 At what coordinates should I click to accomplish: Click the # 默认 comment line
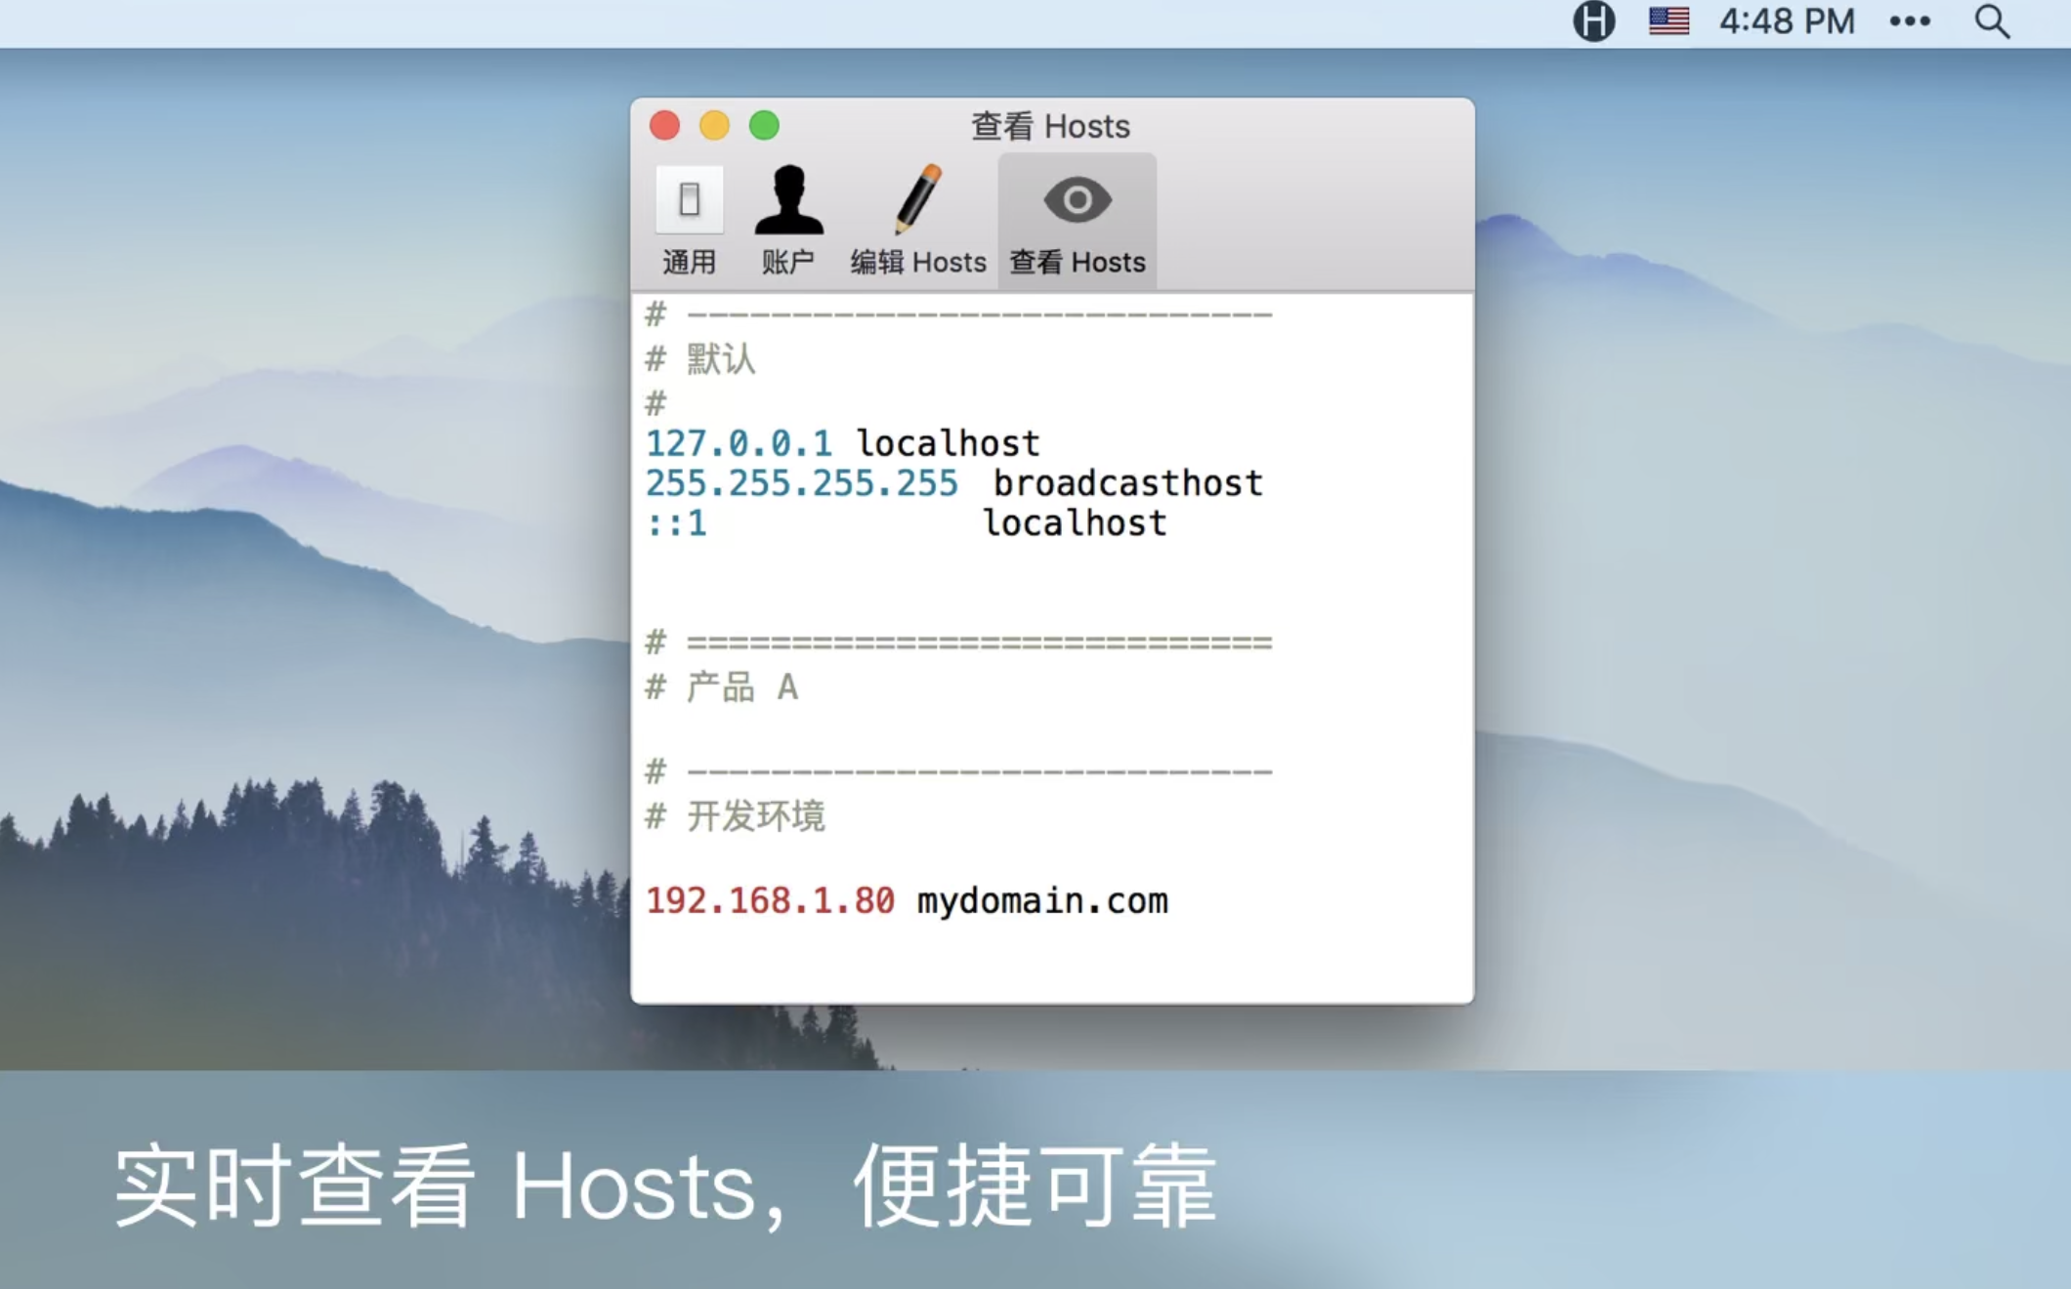[x=700, y=359]
